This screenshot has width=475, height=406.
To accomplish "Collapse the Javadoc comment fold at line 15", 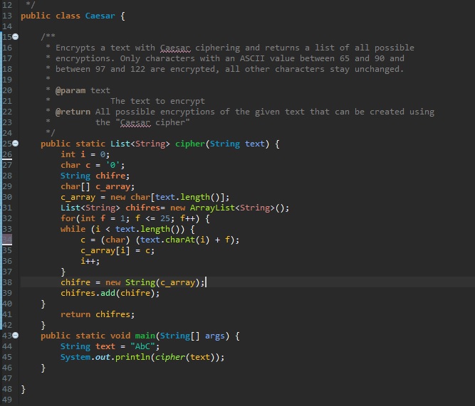I will click(x=15, y=36).
